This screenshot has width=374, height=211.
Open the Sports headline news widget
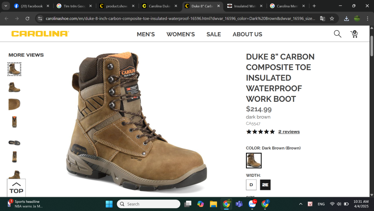[25, 204]
